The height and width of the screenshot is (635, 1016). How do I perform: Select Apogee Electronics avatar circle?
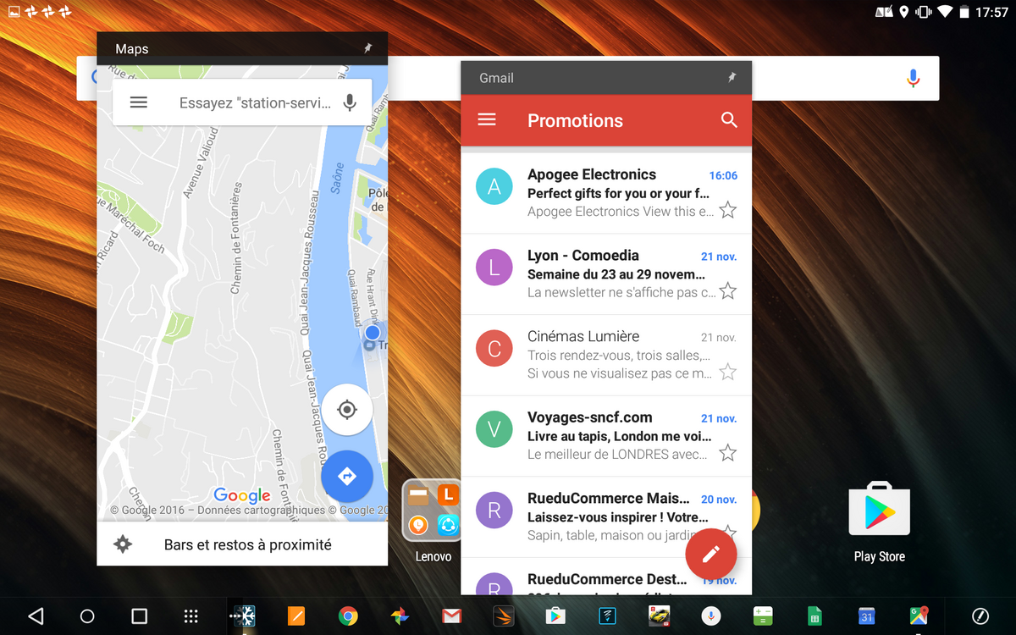[x=494, y=186]
